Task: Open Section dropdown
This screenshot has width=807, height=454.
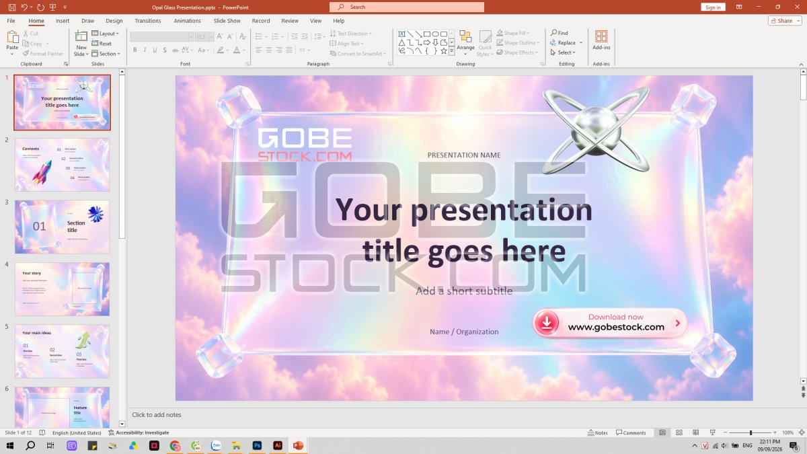Action: 106,53
